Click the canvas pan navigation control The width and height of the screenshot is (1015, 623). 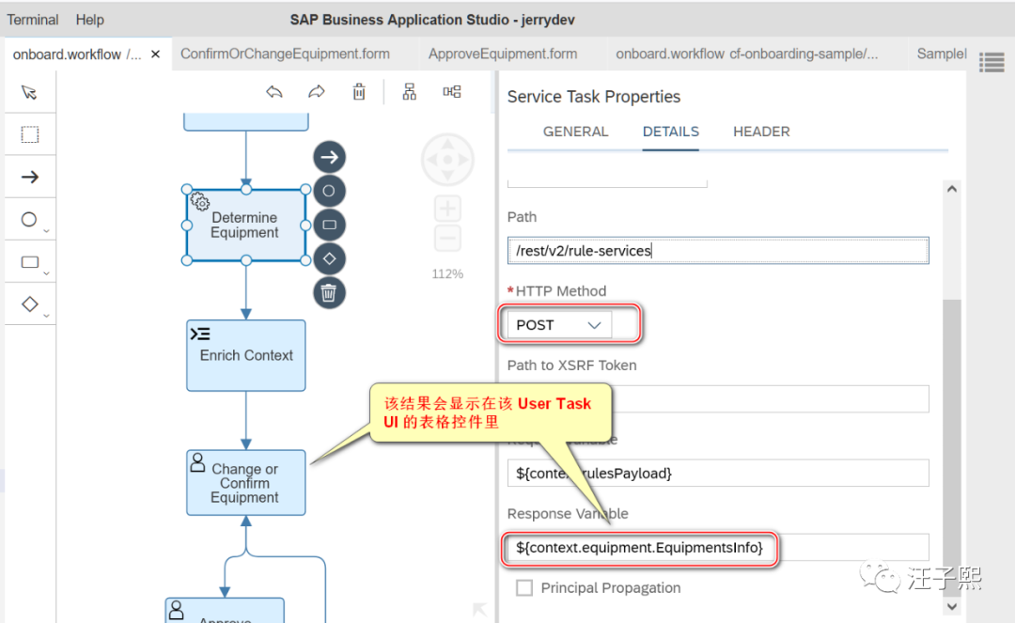447,159
